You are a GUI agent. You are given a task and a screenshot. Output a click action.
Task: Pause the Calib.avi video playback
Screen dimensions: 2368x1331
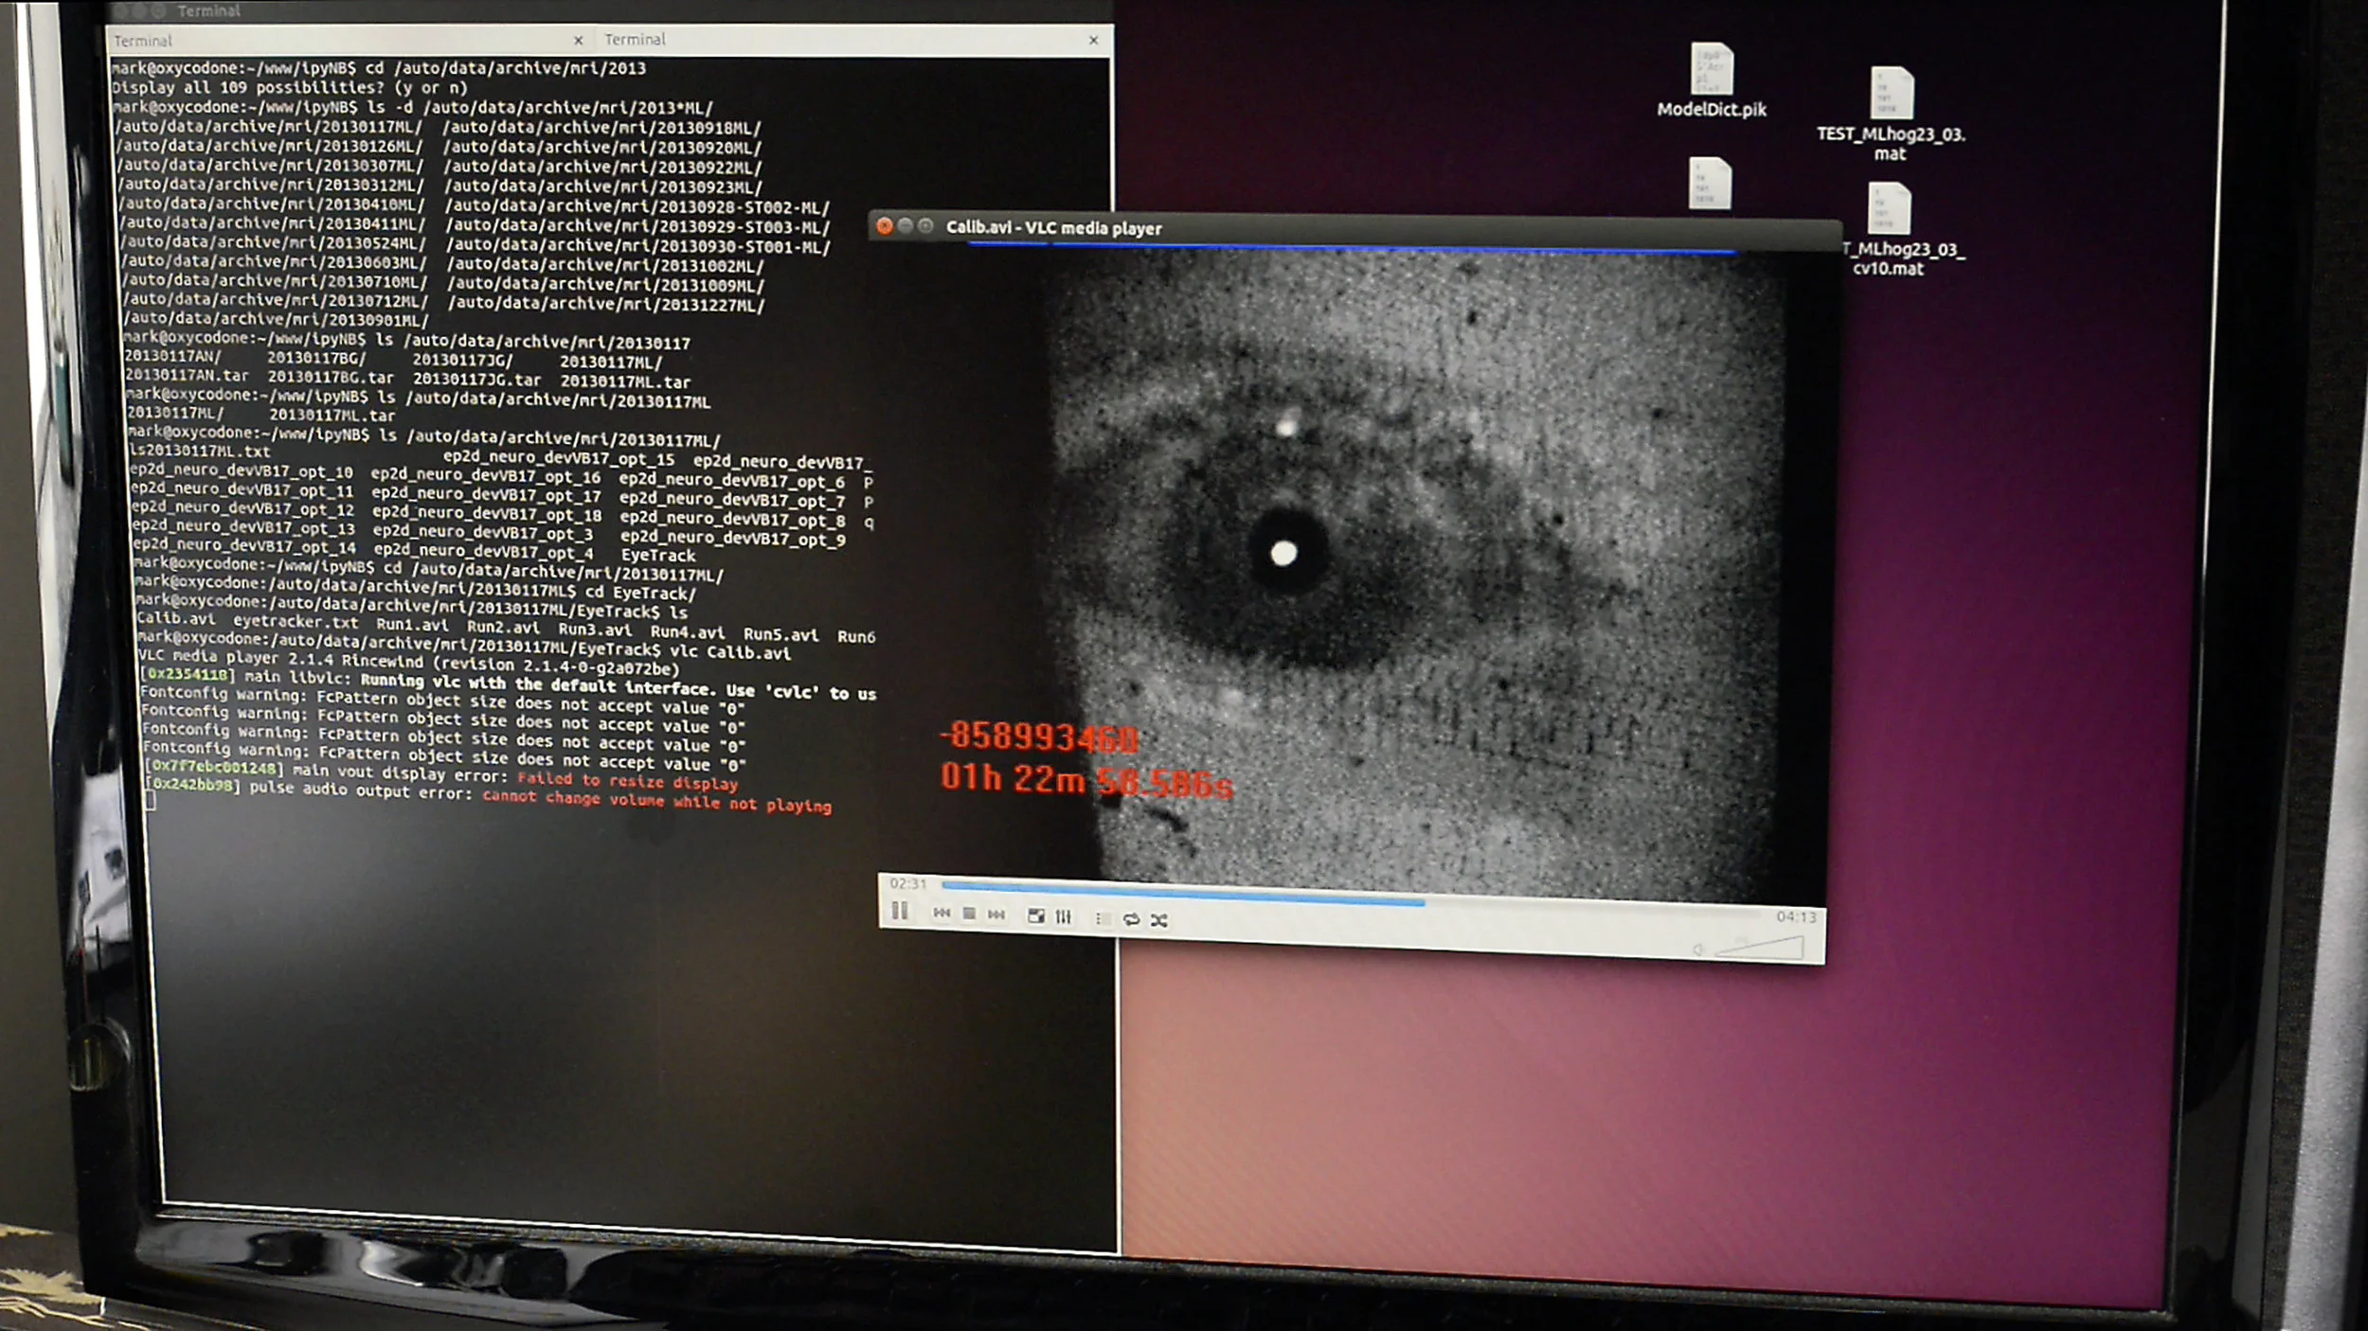pyautogui.click(x=899, y=911)
